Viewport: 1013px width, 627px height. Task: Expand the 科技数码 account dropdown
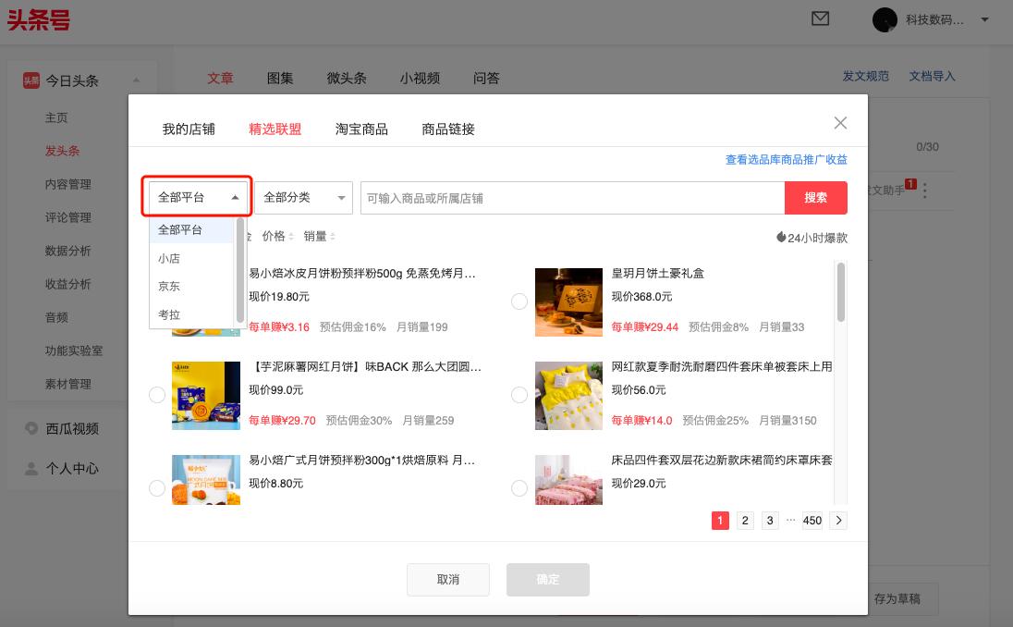click(985, 20)
